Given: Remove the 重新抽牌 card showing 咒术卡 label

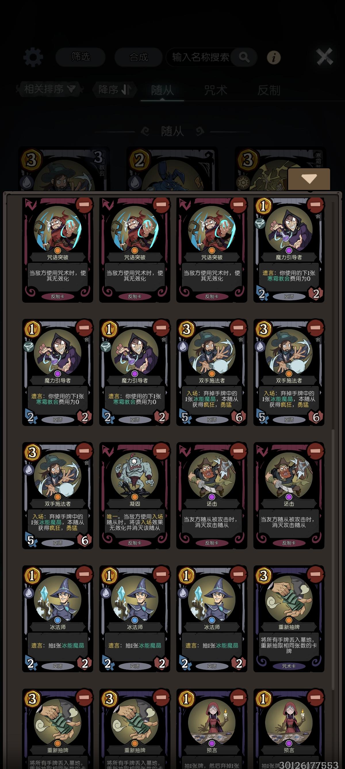Looking at the screenshot, I should tap(315, 574).
